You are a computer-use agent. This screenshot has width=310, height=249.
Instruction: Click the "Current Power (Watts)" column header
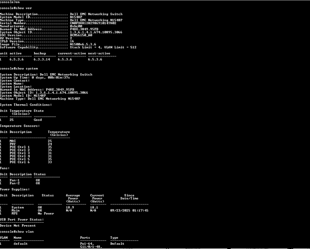tap(97, 198)
